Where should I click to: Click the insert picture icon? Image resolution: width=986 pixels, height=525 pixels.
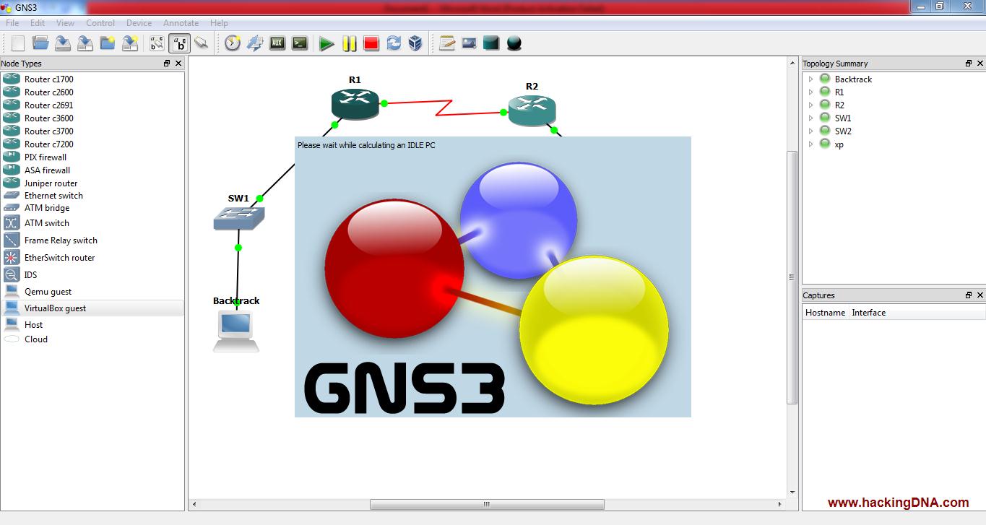470,43
